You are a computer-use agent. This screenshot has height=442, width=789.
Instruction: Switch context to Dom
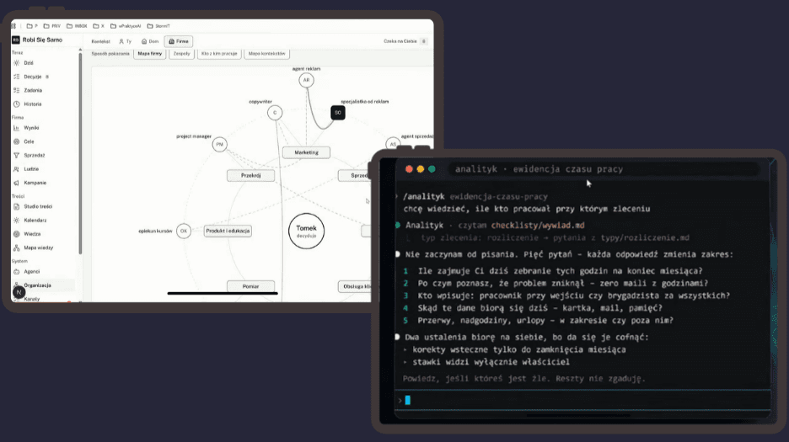pos(150,41)
